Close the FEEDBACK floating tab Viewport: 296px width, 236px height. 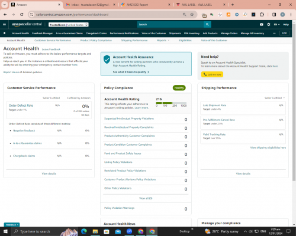click(x=18, y=225)
